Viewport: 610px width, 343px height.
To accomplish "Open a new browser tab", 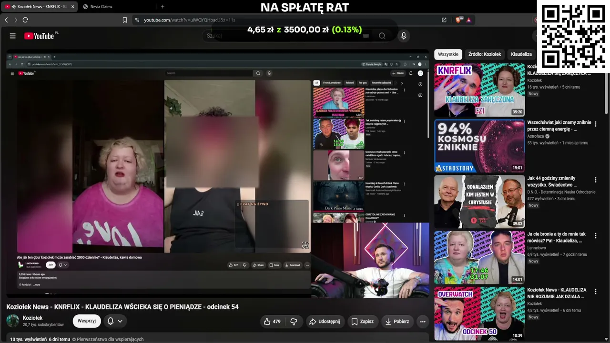I will tap(163, 7).
